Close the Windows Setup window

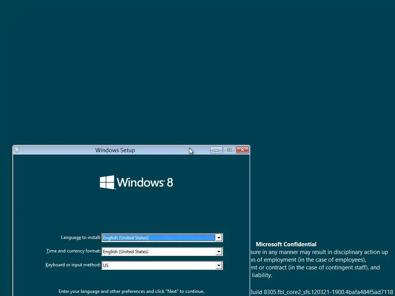tap(243, 150)
